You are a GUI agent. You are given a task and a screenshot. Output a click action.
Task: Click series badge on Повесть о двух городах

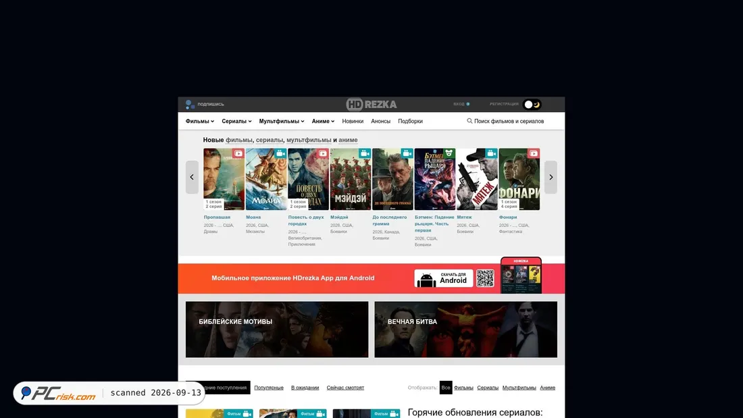(323, 153)
